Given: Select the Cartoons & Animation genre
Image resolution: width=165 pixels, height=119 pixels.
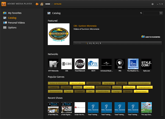Looking at the screenshot, I should [x=139, y=83].
